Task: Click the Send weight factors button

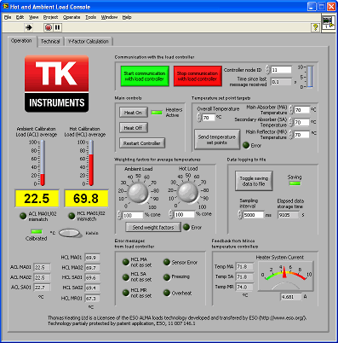Action: (153, 227)
